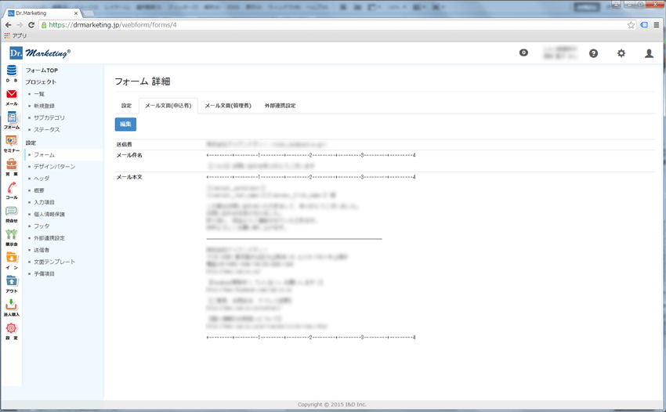Viewport: 666px width, 412px height.
Task: Click the browser address bar
Action: [329, 25]
